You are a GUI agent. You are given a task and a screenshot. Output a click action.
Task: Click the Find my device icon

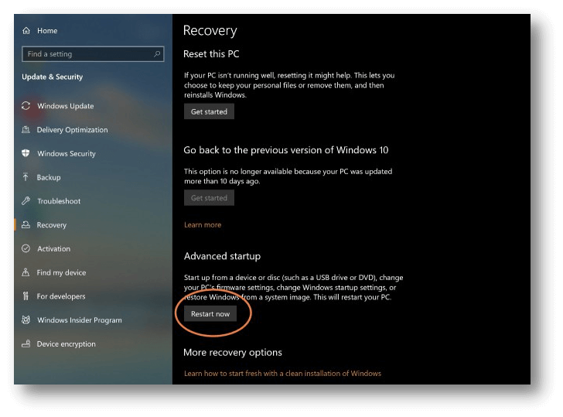tap(26, 272)
